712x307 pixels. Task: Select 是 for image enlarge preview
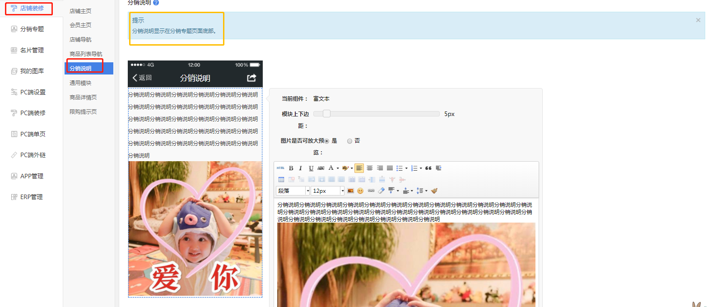(x=327, y=141)
